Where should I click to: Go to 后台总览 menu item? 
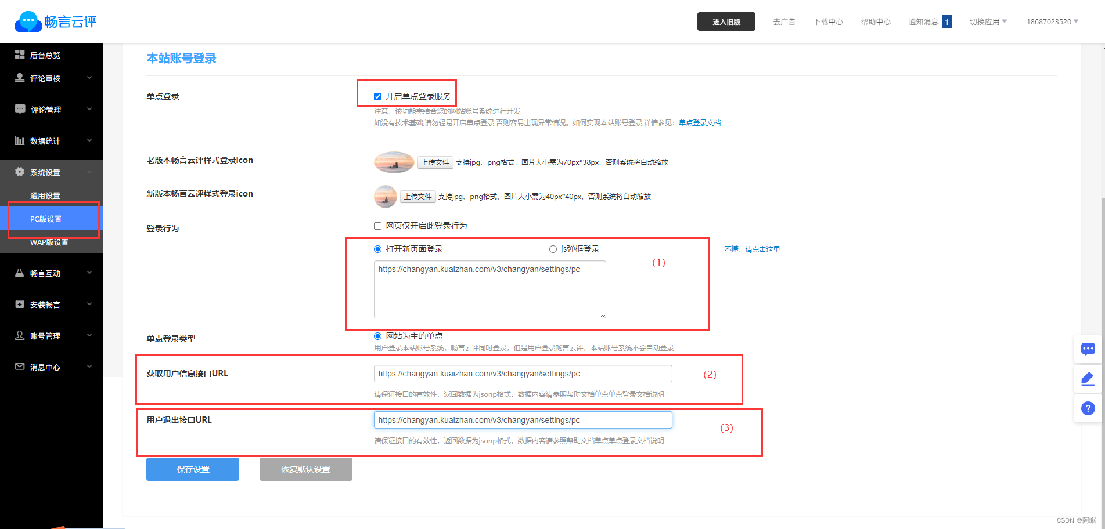(51, 55)
